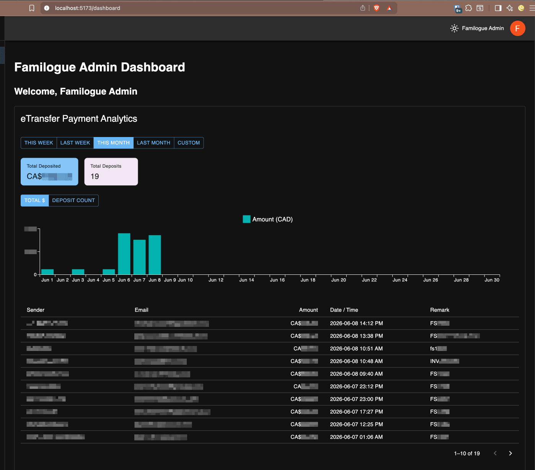Image resolution: width=535 pixels, height=470 pixels.
Task: Open Brave Shields lion icon
Action: 377,8
